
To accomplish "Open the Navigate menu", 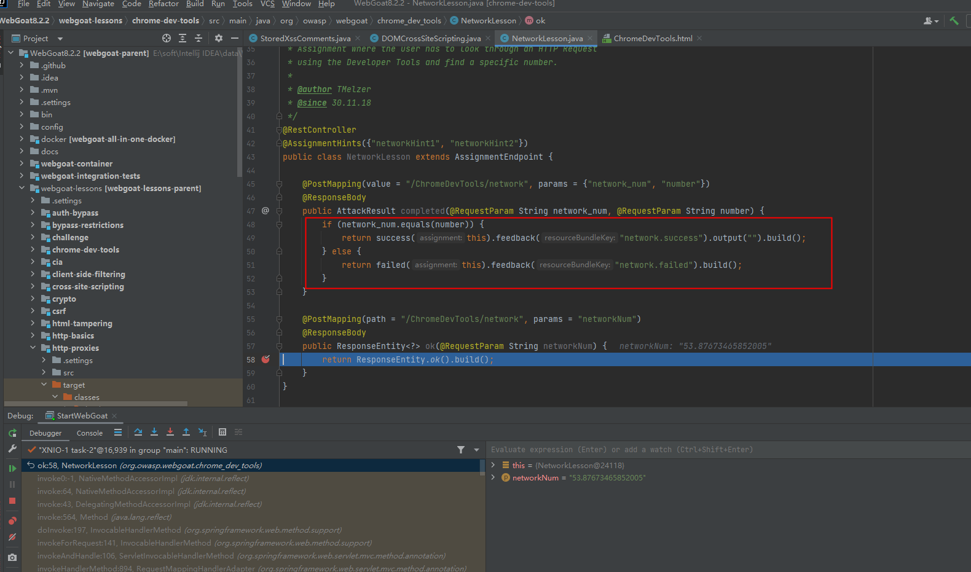I will (98, 4).
